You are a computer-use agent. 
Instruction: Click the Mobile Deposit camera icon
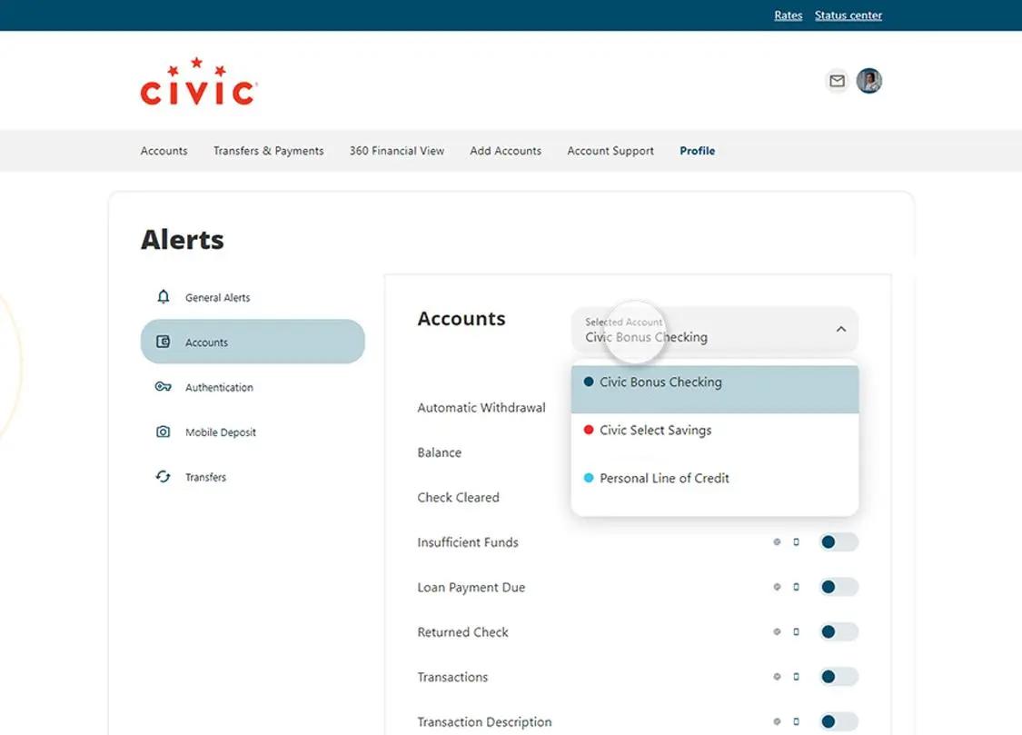(163, 432)
